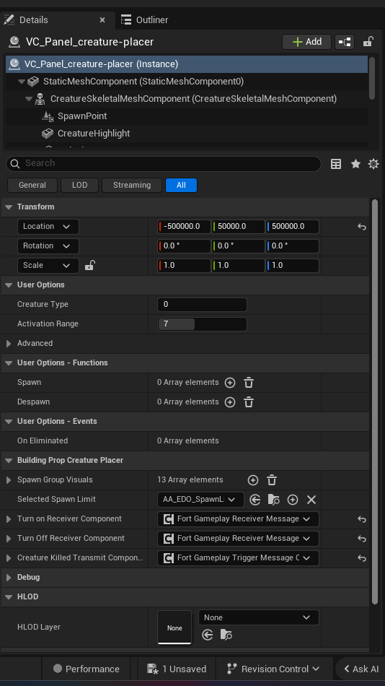This screenshot has width=385, height=686.
Task: Select the General filter tab
Action: [32, 185]
